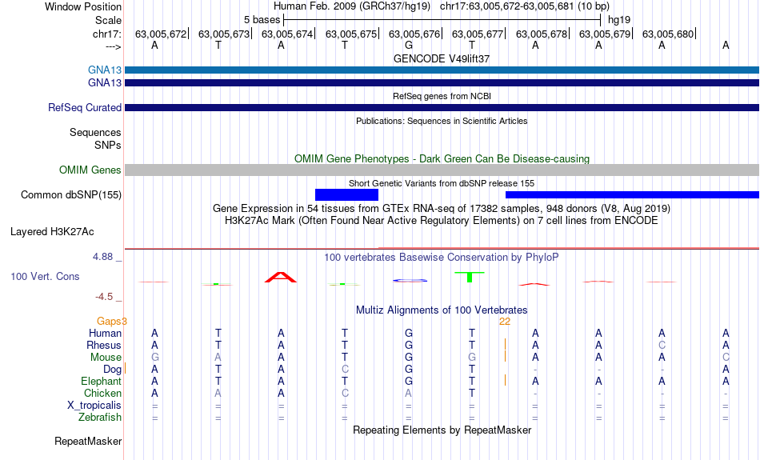This screenshot has width=760, height=460.
Task: Click the blue G conservation logo
Action: coord(410,280)
